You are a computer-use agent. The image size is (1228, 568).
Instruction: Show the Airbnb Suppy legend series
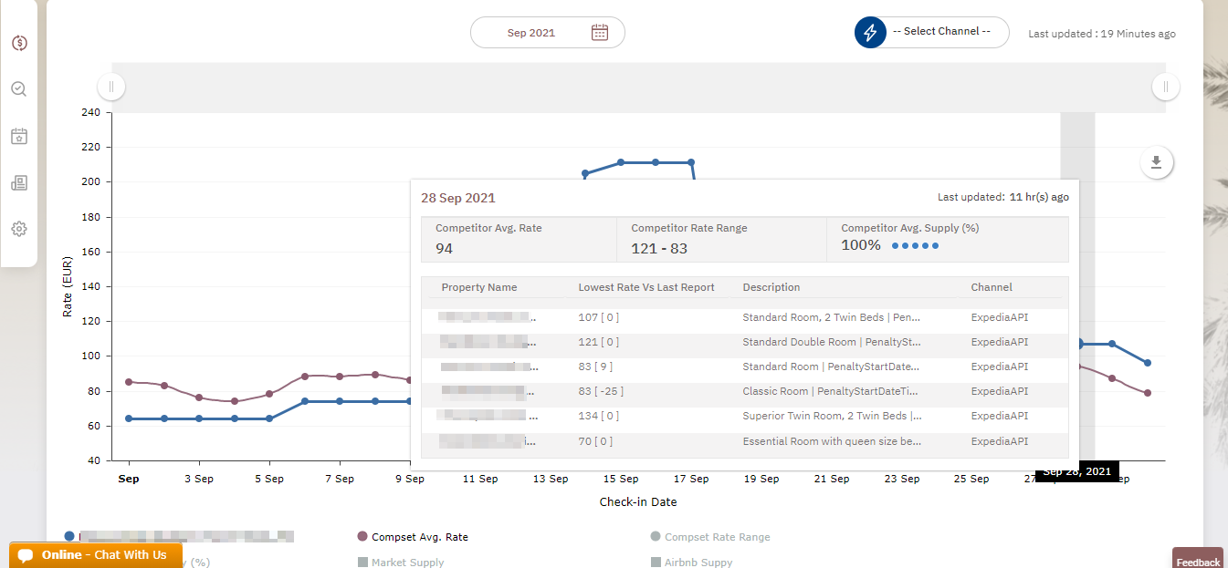click(x=698, y=563)
